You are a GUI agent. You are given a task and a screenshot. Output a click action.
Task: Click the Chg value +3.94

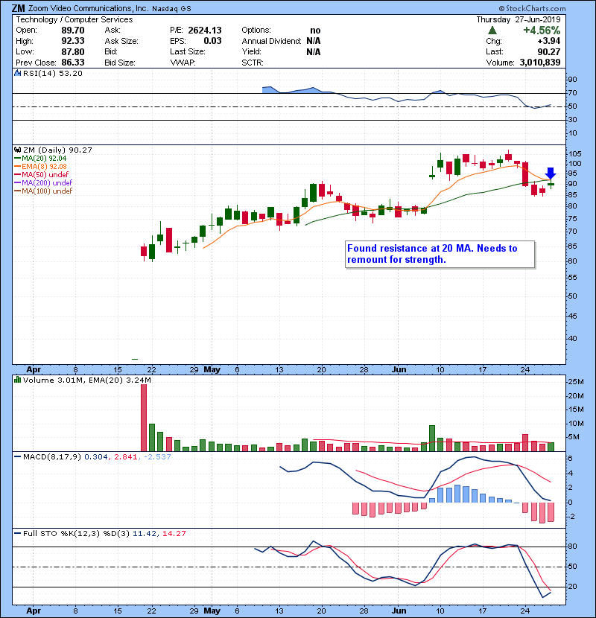[x=548, y=41]
